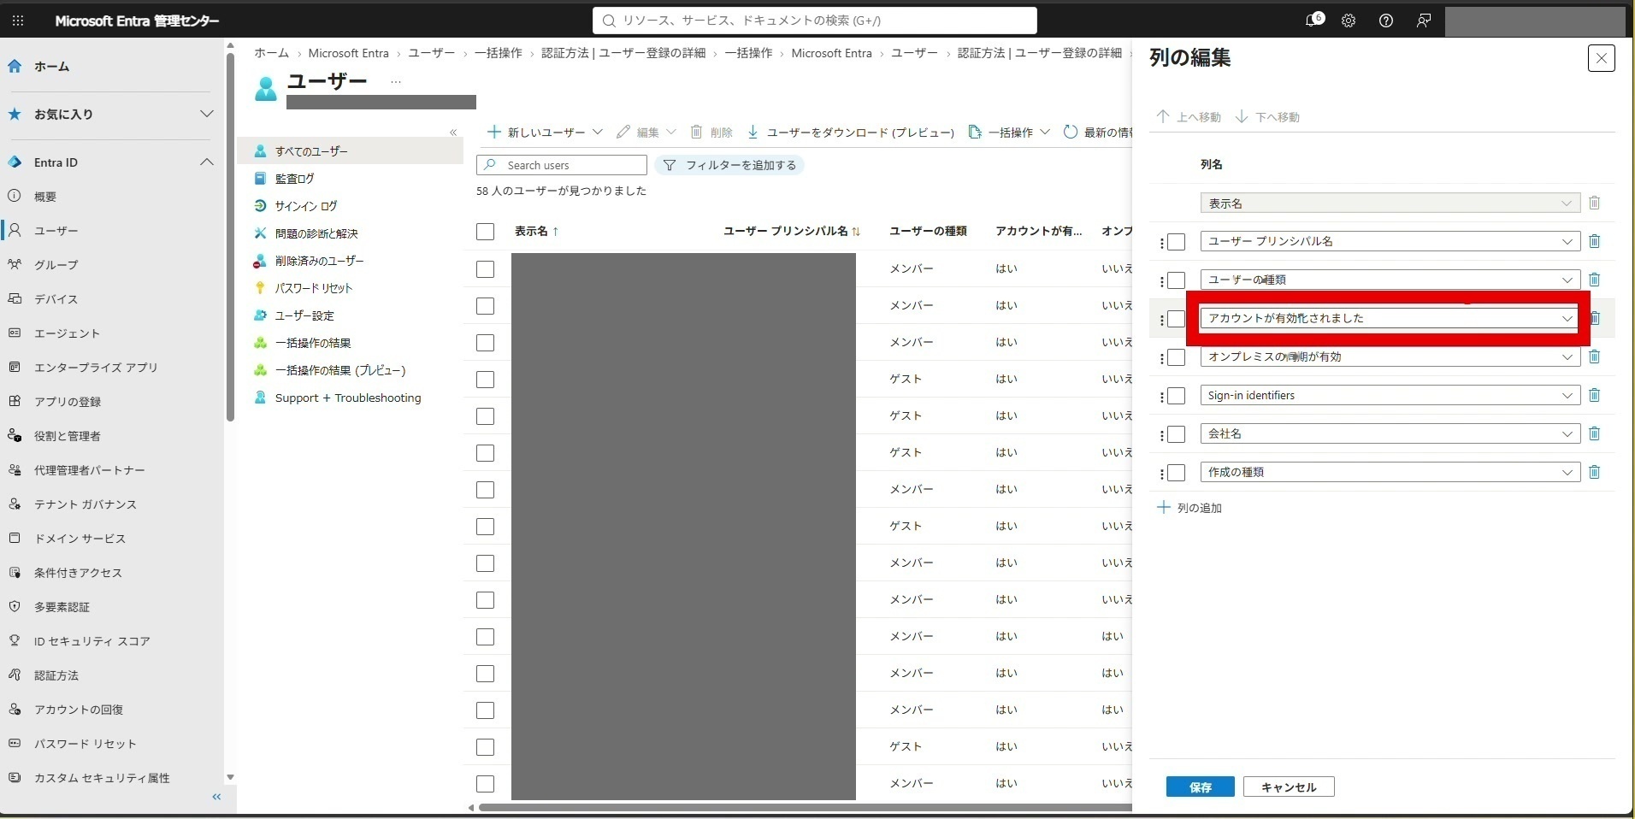Click the フィルターを追加する button

(x=729, y=165)
